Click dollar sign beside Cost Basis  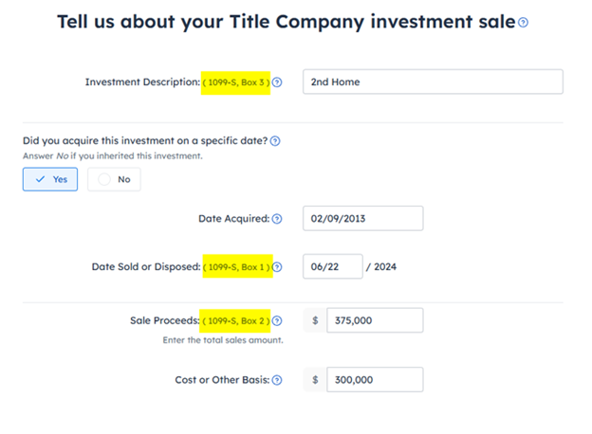click(x=315, y=380)
